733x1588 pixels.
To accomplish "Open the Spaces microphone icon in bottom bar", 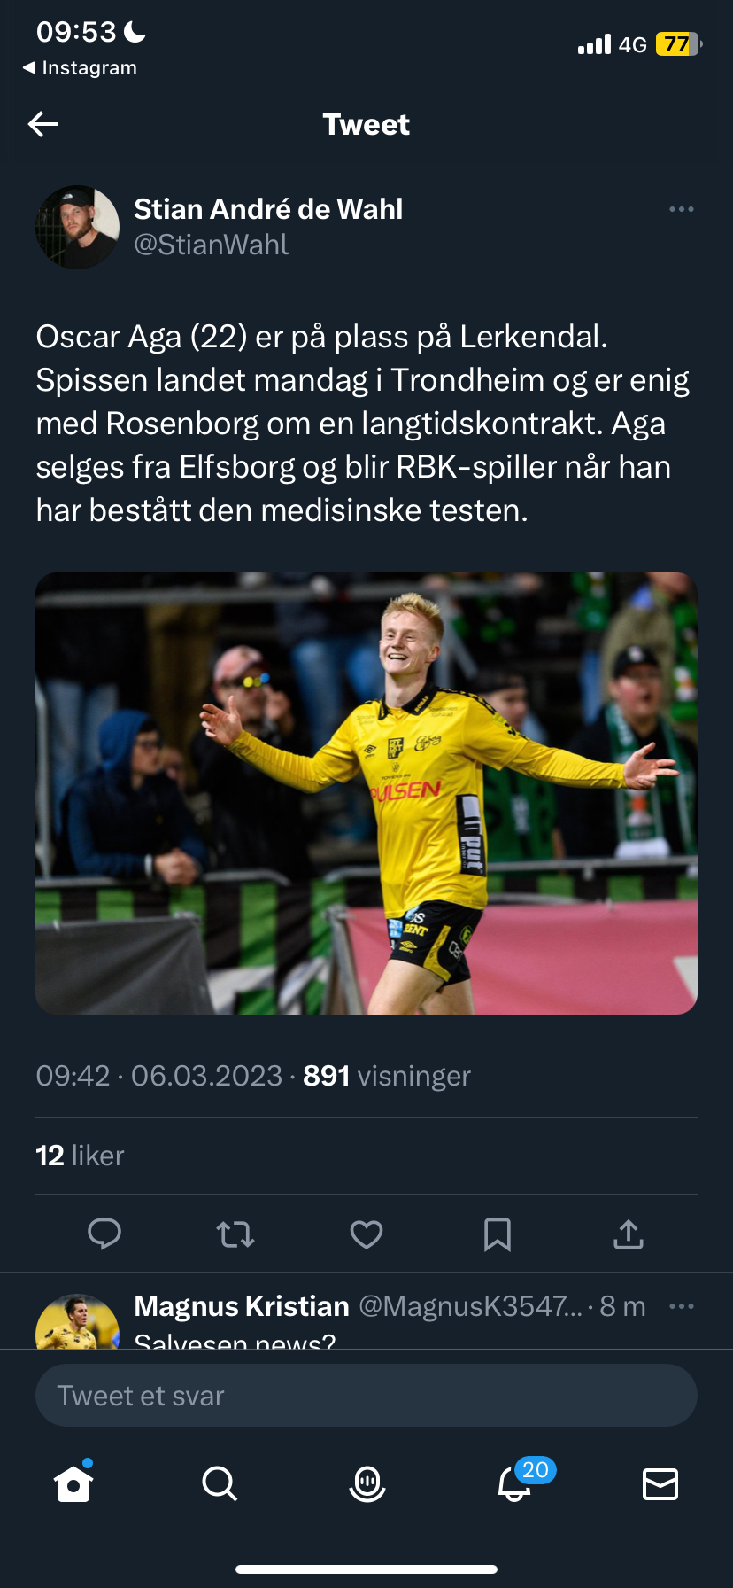I will tap(366, 1483).
